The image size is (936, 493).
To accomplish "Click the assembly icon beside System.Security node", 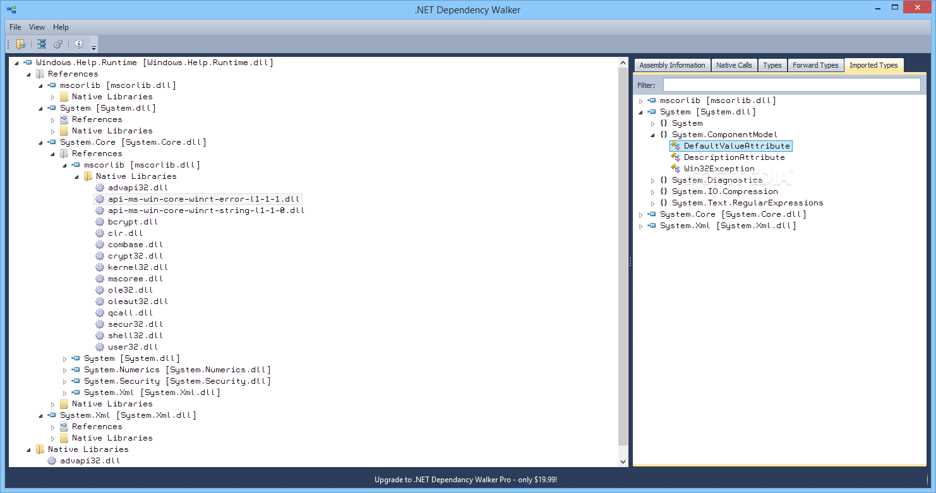I will (x=76, y=381).
